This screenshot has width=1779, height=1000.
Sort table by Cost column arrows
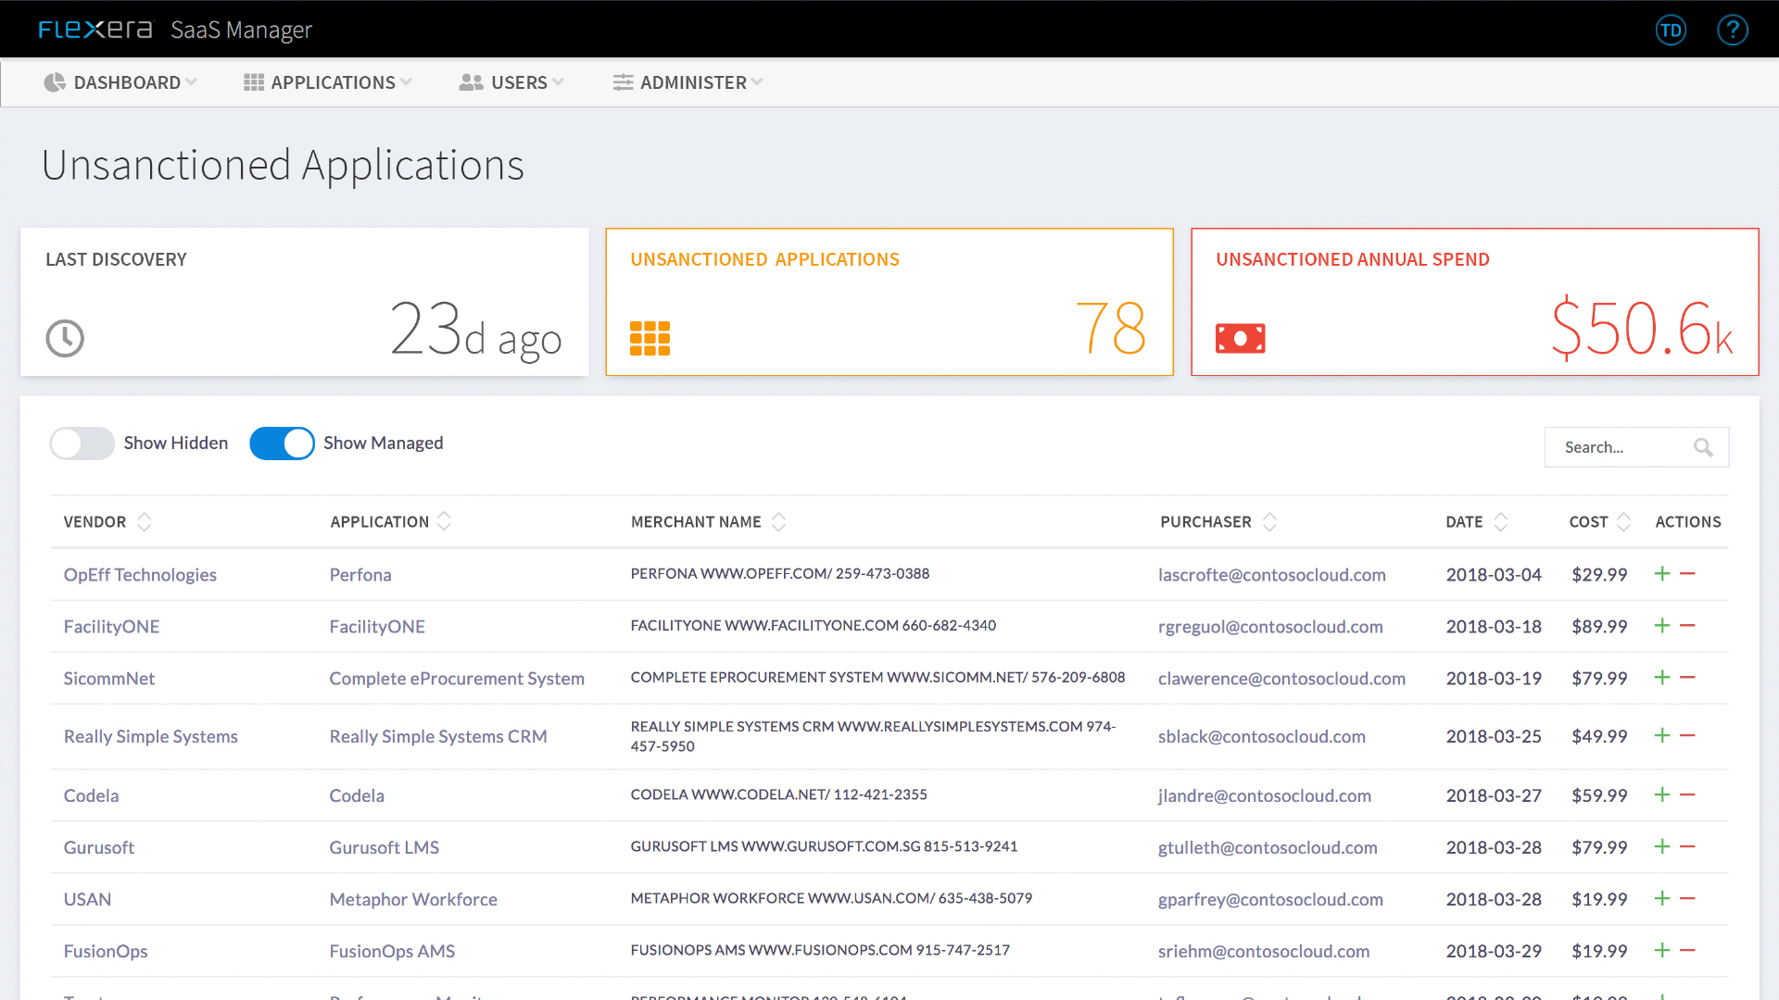(1623, 522)
